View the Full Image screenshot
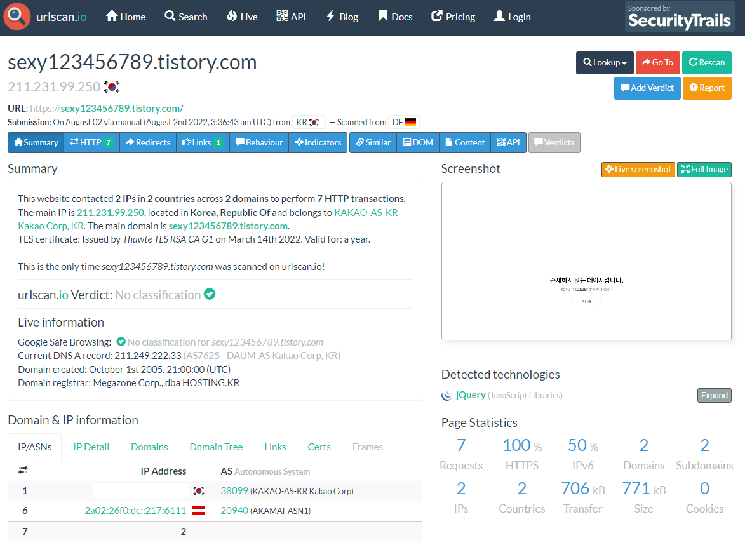Screen dimensions: 745x559 pyautogui.click(x=704, y=169)
